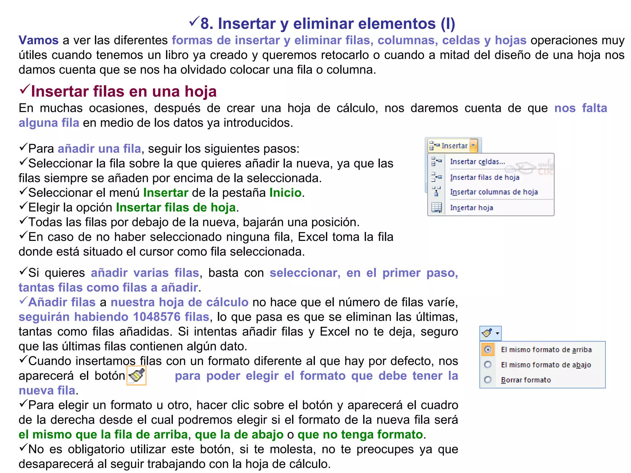Click the text 'seguirán habiendo 1048576 filas'
Viewport: 631px width, 473px height.
(x=114, y=317)
